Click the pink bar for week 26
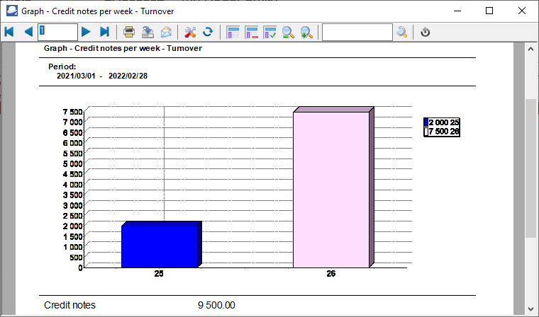This screenshot has height=317, width=539. 331,190
